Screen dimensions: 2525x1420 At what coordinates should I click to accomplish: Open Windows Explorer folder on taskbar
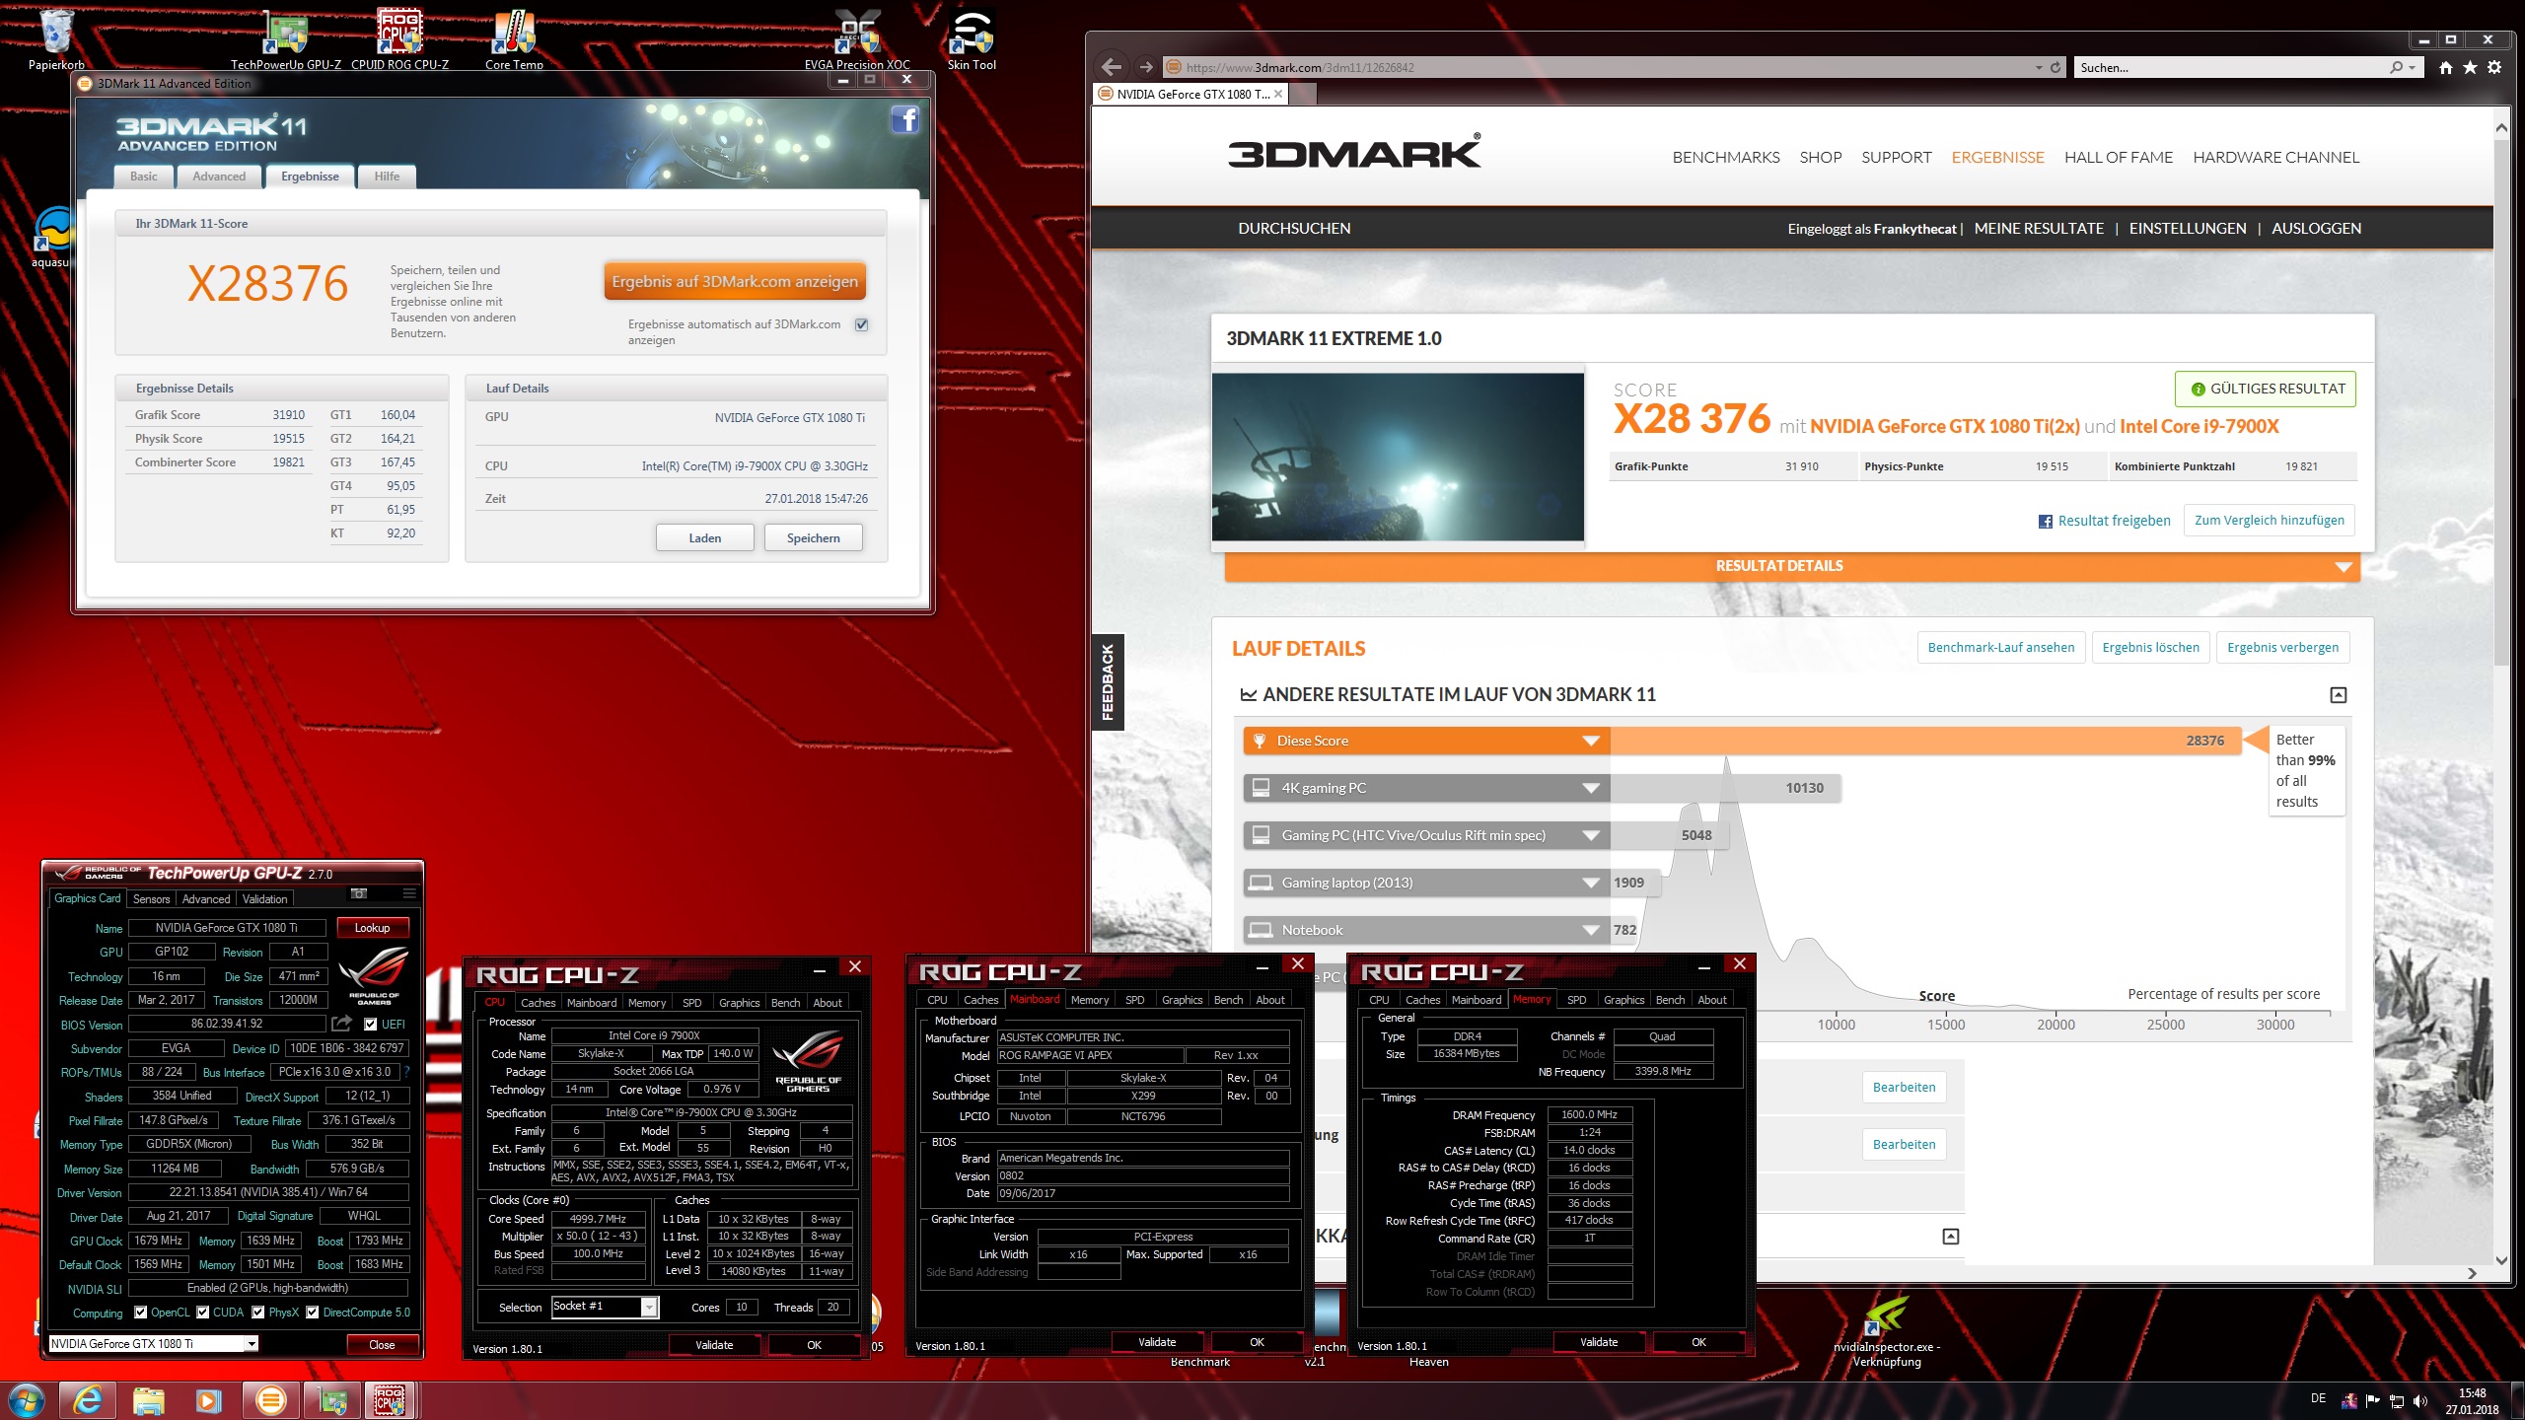point(148,1400)
